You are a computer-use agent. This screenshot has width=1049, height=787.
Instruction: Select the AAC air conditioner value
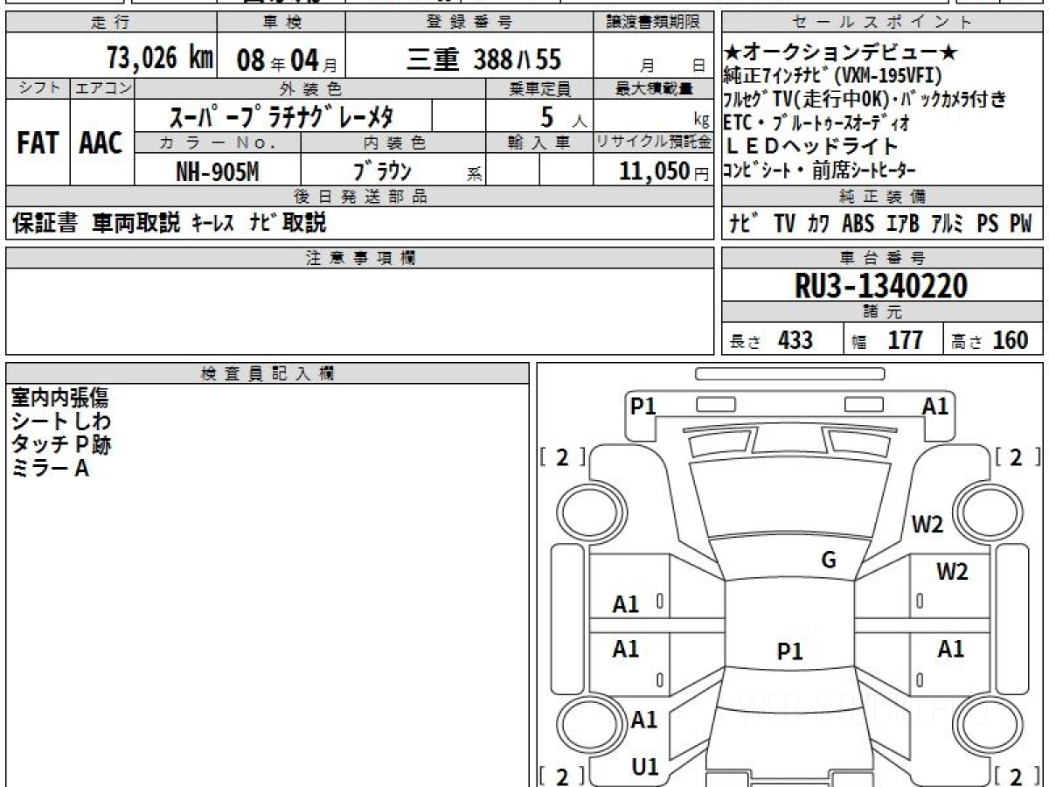101,143
